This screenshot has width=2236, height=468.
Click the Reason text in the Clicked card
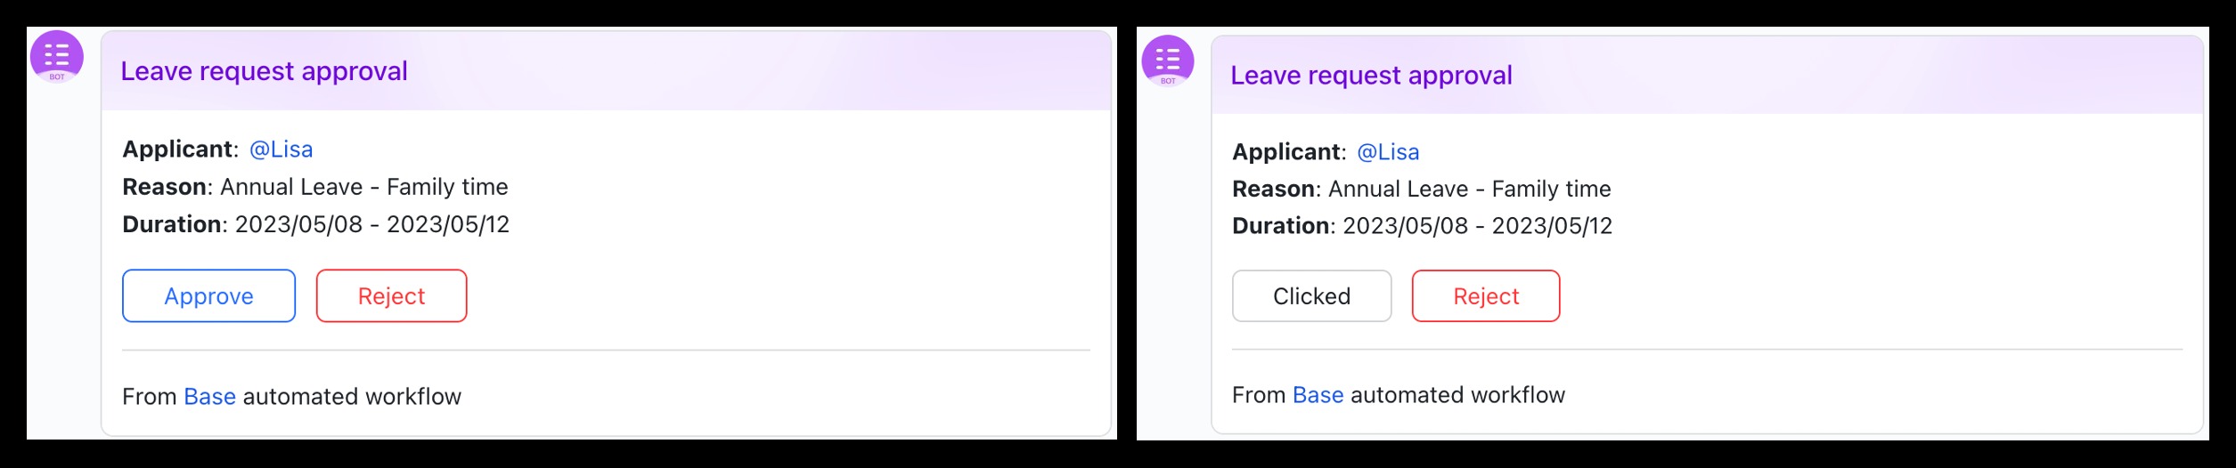1469,190
